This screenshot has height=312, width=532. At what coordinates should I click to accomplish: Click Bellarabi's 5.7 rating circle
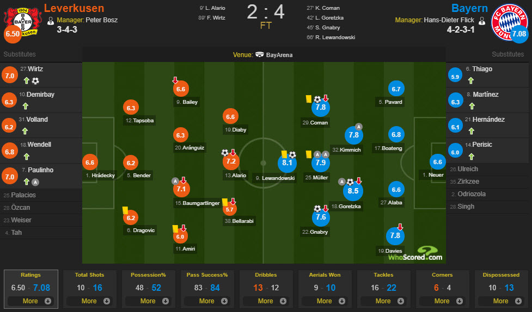click(x=230, y=209)
